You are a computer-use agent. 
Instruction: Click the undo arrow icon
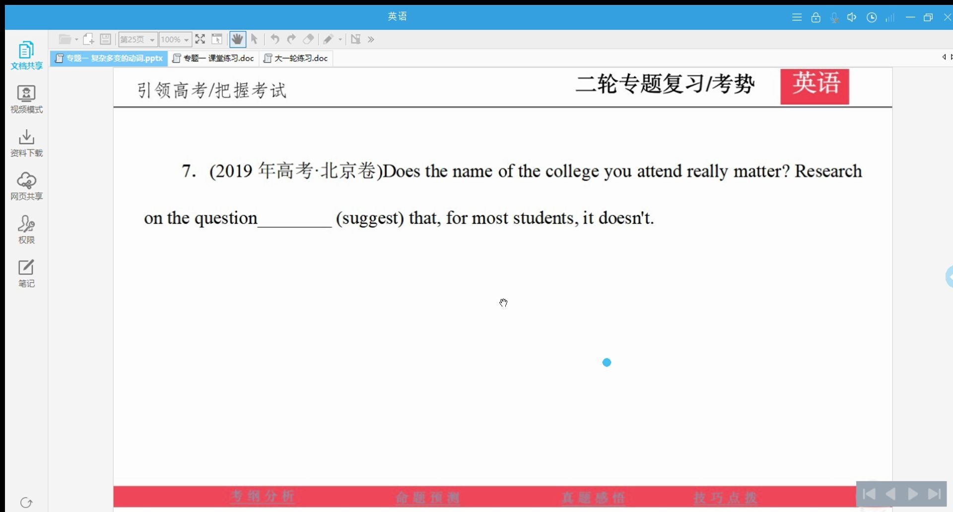(x=274, y=39)
